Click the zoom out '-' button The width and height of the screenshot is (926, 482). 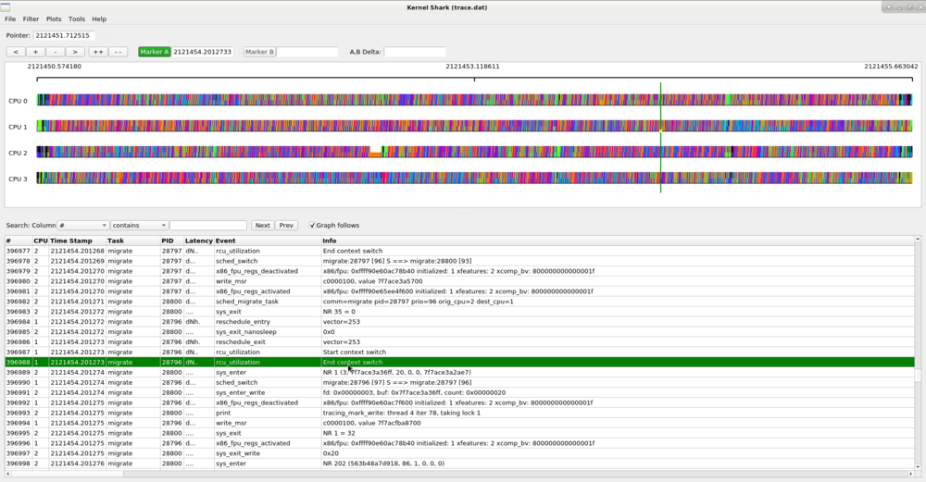tap(56, 52)
